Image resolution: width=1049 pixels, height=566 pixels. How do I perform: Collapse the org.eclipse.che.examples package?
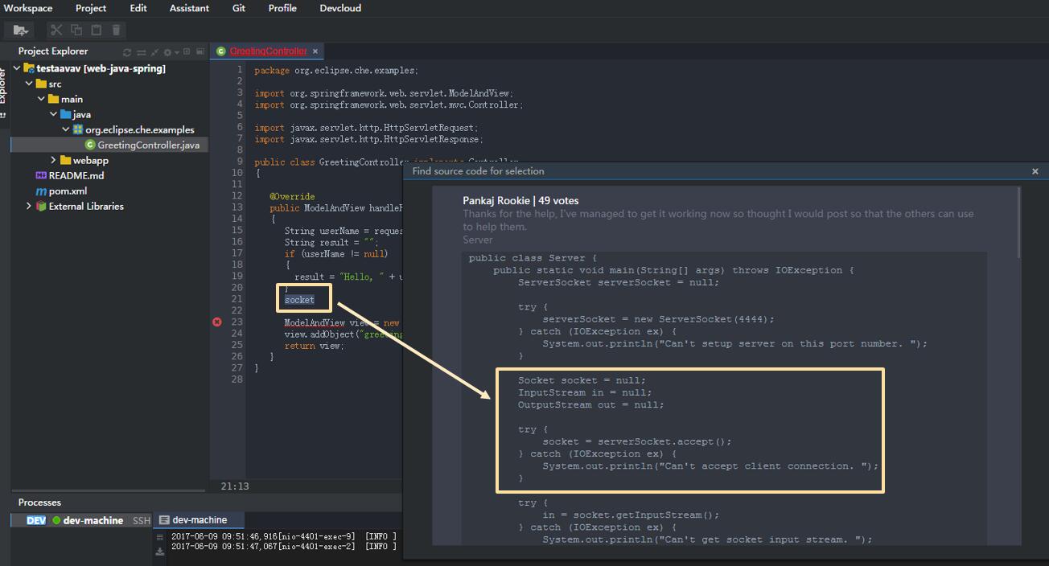point(65,129)
